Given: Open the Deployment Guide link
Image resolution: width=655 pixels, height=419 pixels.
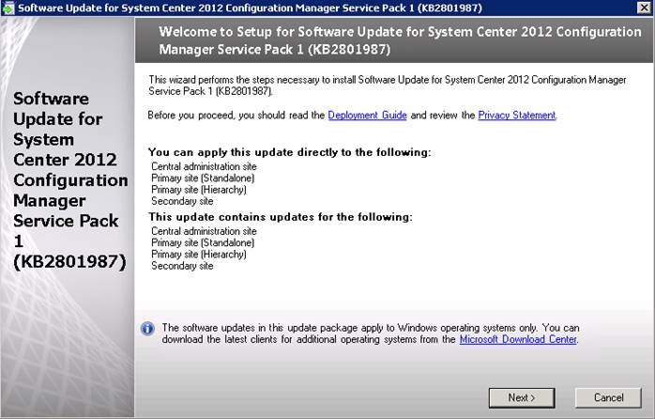Looking at the screenshot, I should (x=367, y=116).
